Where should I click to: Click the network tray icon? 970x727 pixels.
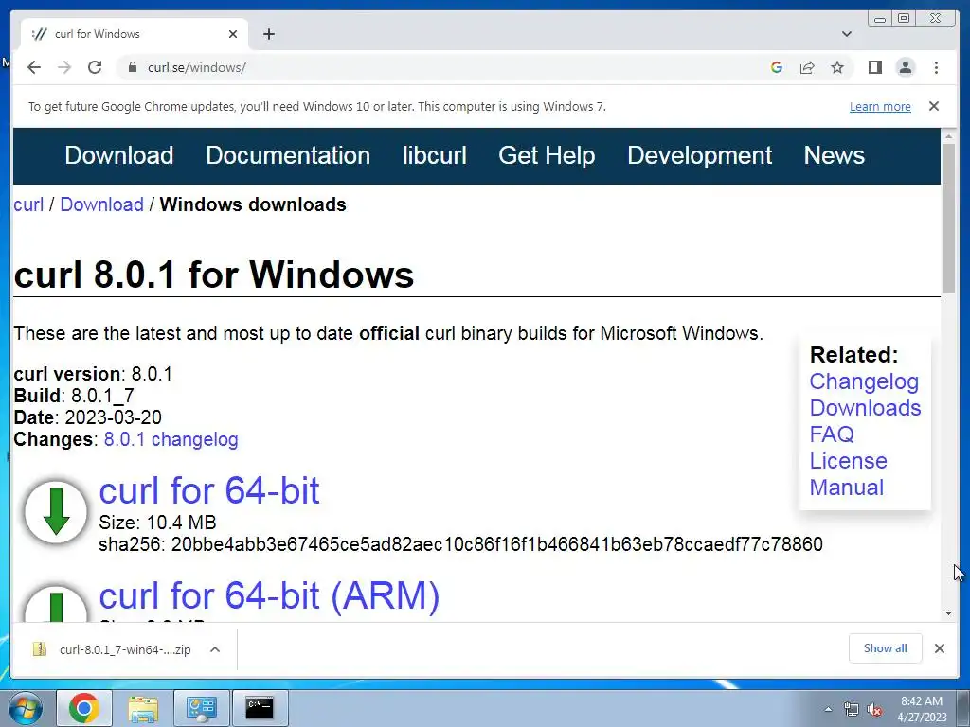852,709
